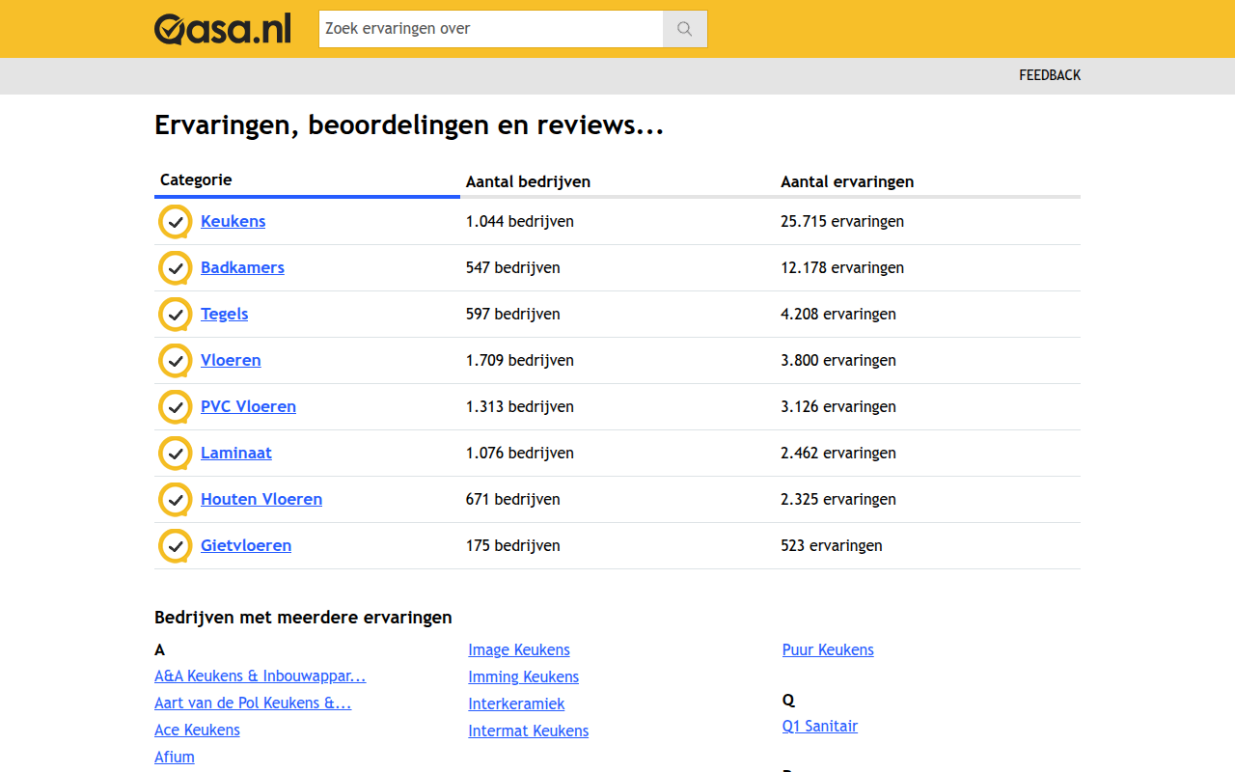The image size is (1235, 772).
Task: Open the Image Keukens link
Action: tap(519, 649)
